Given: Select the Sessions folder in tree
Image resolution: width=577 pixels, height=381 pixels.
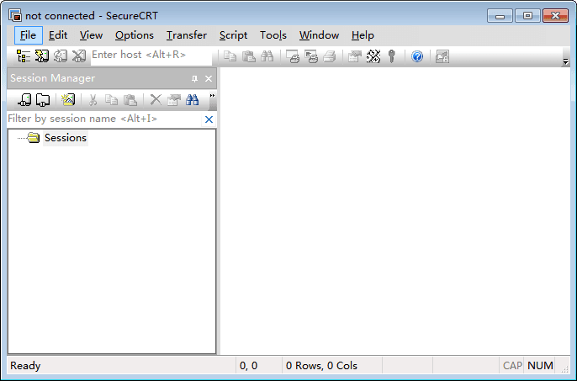Looking at the screenshot, I should (65, 138).
